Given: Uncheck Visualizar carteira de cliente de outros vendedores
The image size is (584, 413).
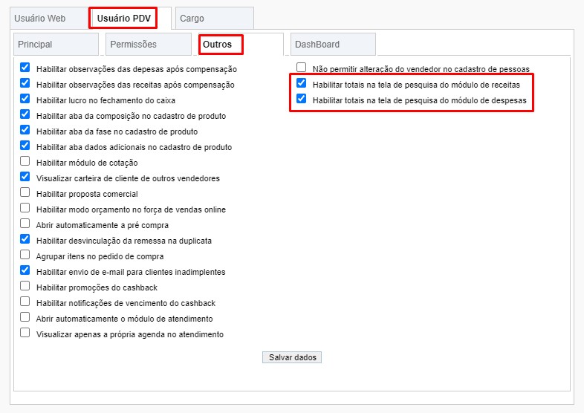Looking at the screenshot, I should 25,177.
